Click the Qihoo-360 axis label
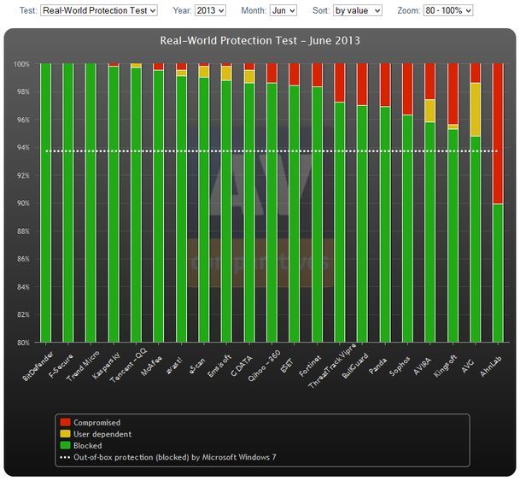520x481 pixels. click(x=264, y=366)
